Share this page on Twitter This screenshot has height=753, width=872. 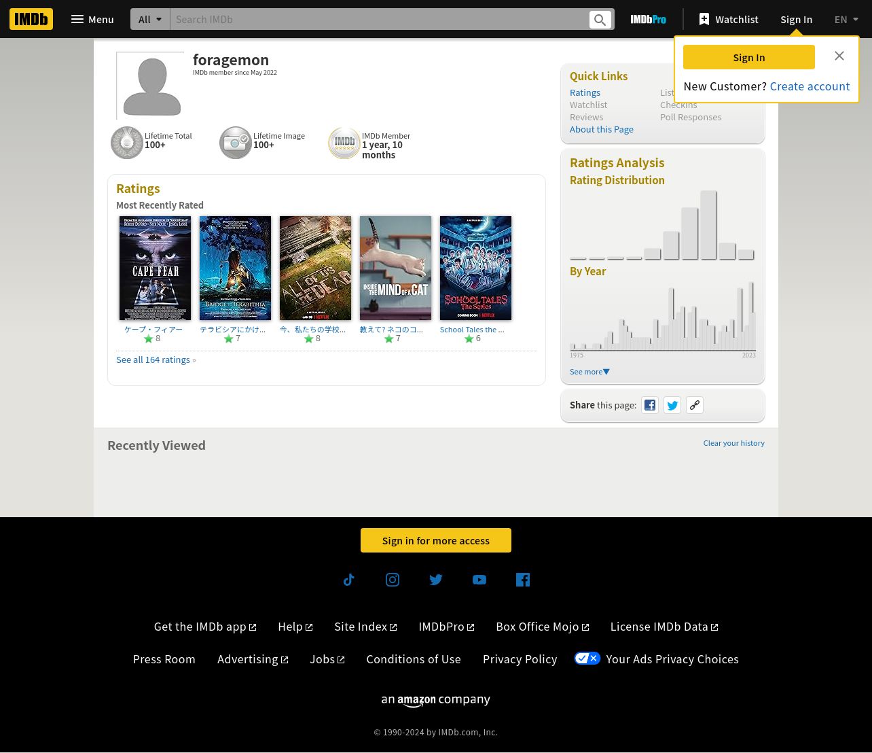pos(672,405)
